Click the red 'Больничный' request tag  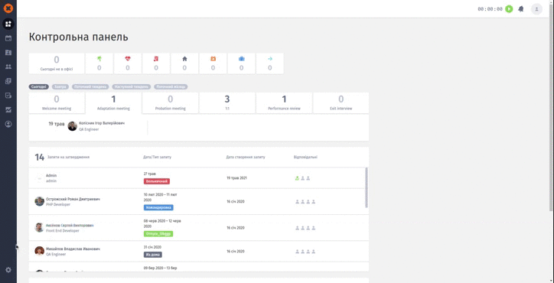(x=157, y=181)
